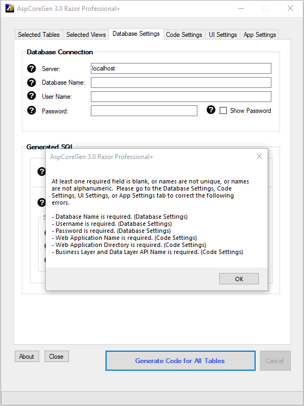Minimize the AspCoreGen main window

pyautogui.click(x=241, y=8)
